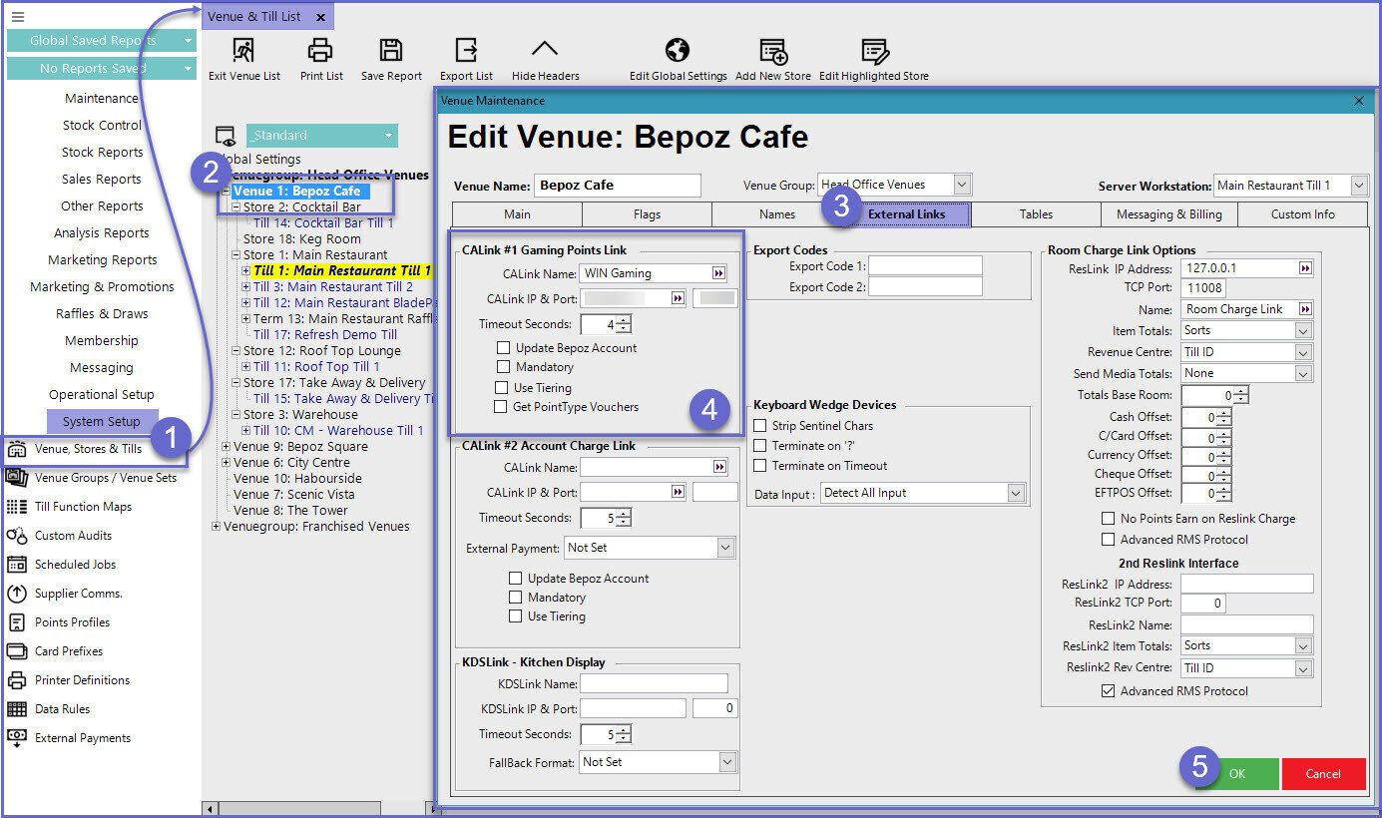1382x818 pixels.
Task: Close the Venue & Till List tab
Action: pyautogui.click(x=320, y=17)
